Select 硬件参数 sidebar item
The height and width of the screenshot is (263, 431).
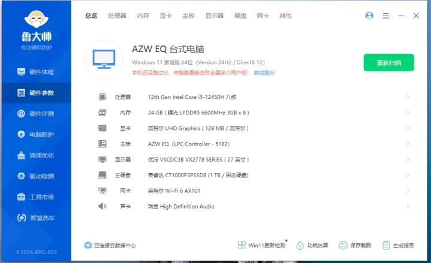37,93
